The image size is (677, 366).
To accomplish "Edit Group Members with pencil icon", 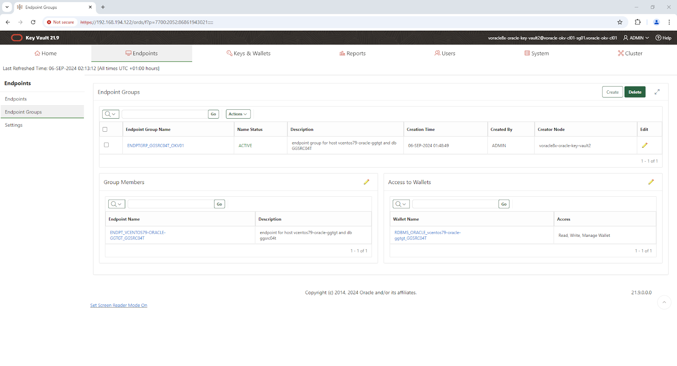I will [366, 182].
